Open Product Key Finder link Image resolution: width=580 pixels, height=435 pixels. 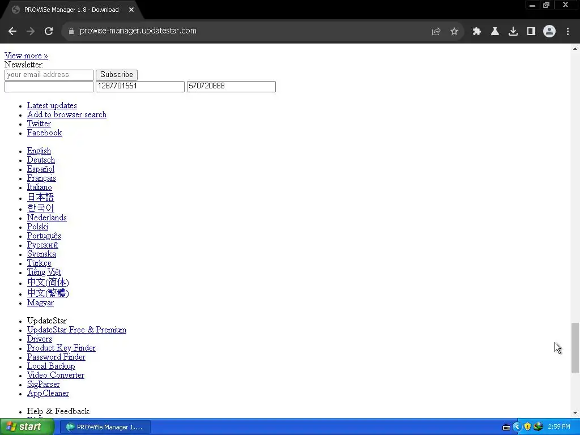(61, 348)
